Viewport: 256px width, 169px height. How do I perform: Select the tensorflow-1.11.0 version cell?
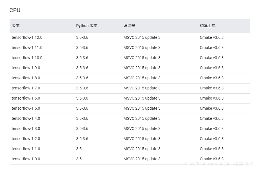pos(27,48)
